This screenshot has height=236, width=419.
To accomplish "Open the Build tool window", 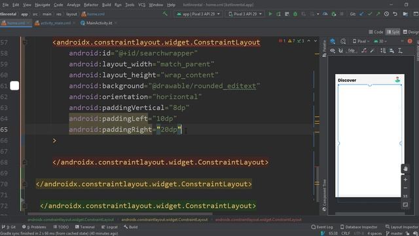I will tap(131, 227).
